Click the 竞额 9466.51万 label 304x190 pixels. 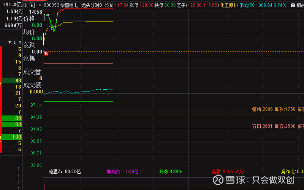(x=228, y=171)
